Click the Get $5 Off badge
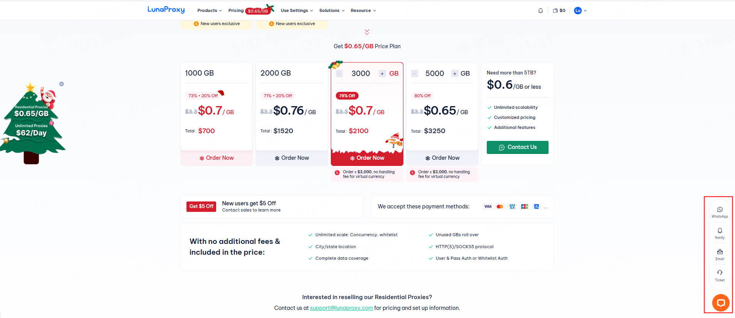This screenshot has width=735, height=318. tap(201, 206)
